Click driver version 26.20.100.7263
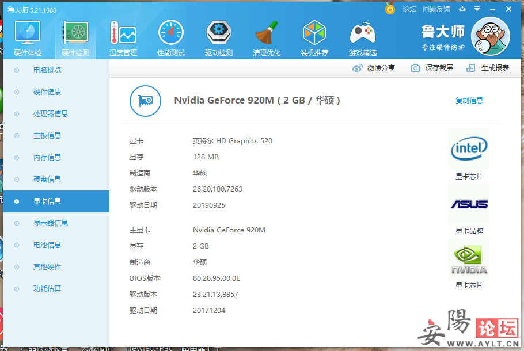 [218, 189]
